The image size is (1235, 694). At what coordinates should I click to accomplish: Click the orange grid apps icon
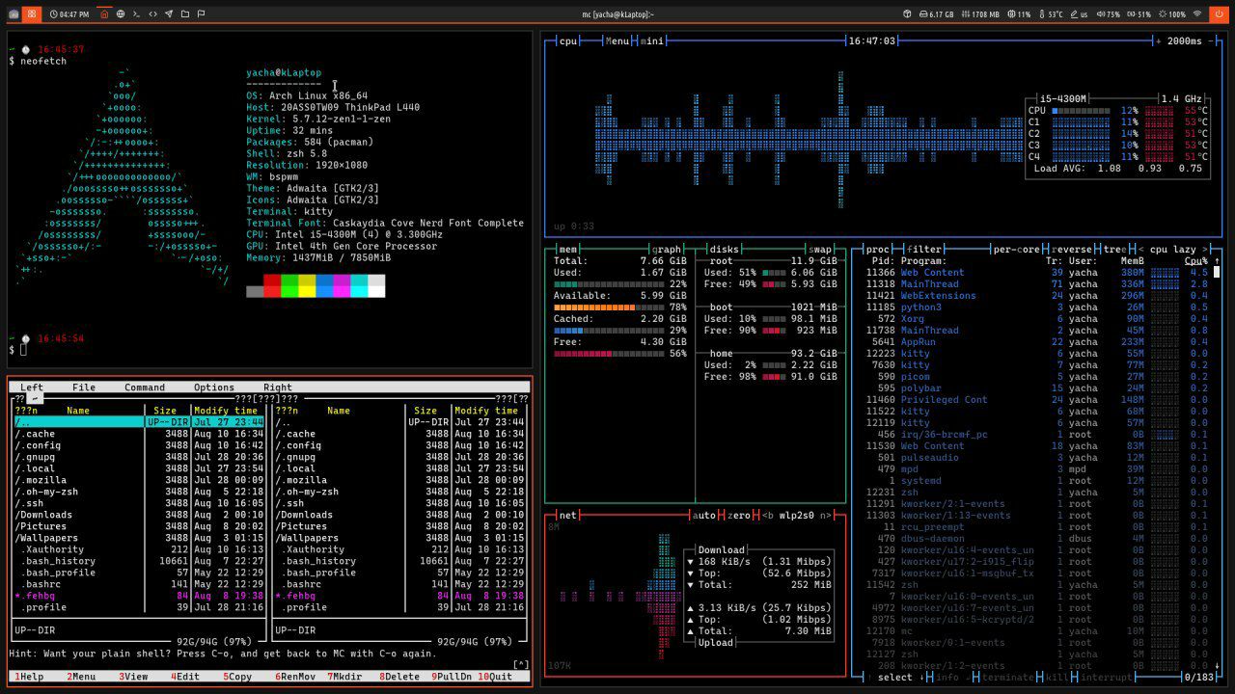[x=33, y=14]
